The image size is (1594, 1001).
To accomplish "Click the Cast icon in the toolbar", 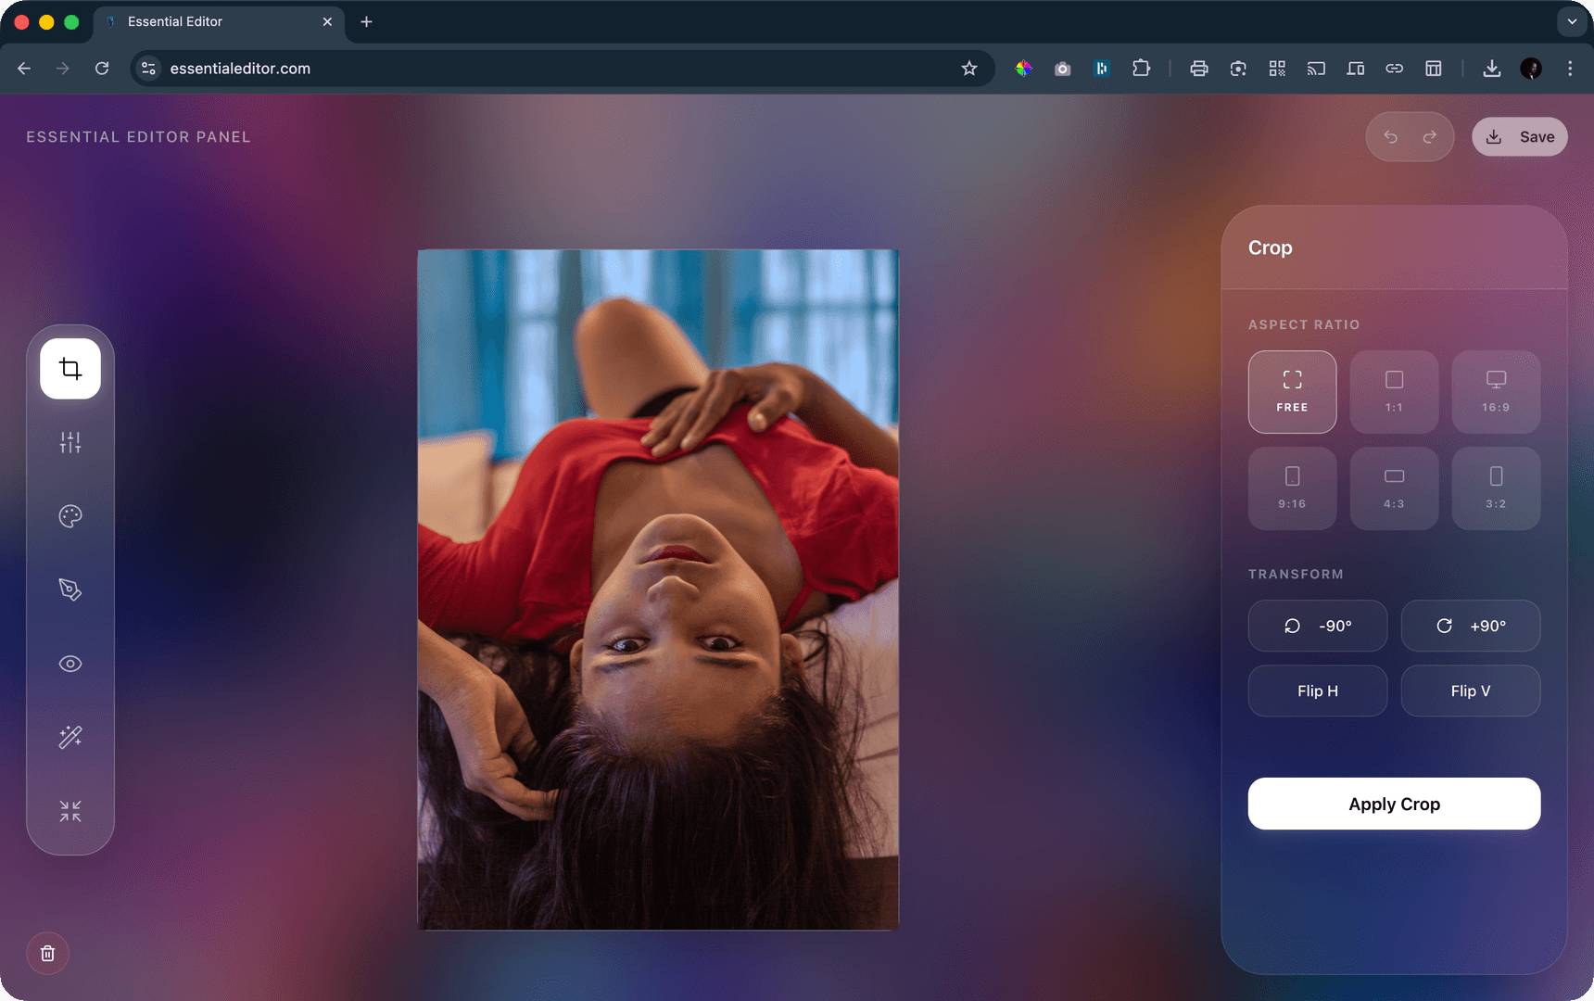I will point(1316,68).
